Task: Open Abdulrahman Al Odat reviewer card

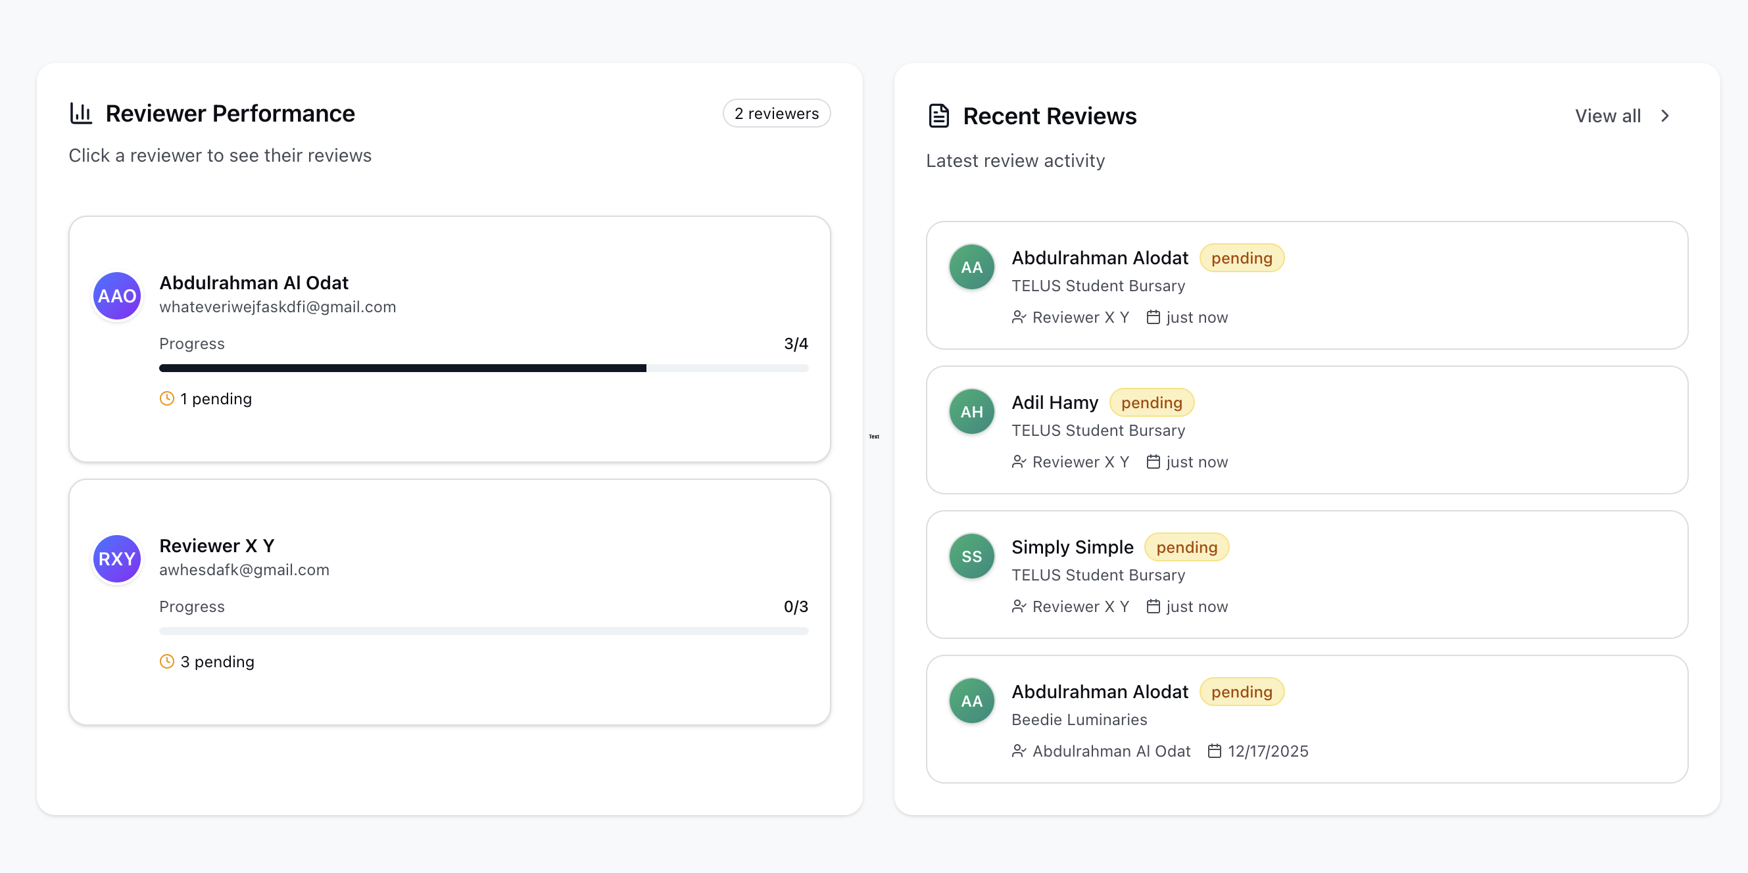Action: (449, 339)
